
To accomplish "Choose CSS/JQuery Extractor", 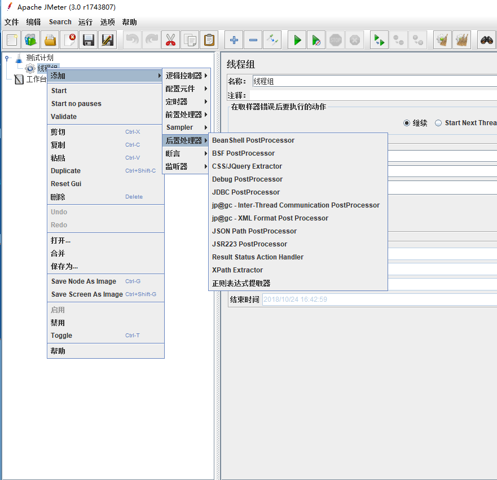I will point(298,166).
